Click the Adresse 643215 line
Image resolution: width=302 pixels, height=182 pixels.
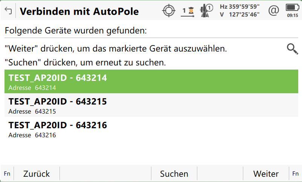[x=32, y=111]
